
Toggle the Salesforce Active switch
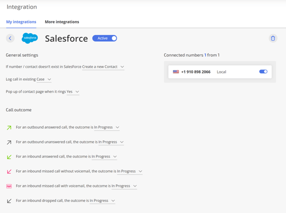coord(105,38)
